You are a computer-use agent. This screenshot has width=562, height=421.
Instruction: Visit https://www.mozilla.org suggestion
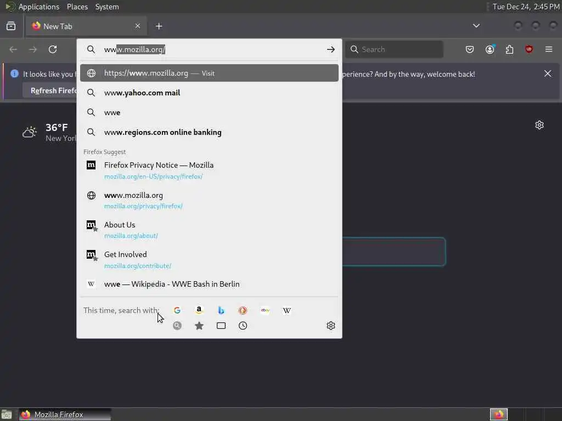point(209,73)
